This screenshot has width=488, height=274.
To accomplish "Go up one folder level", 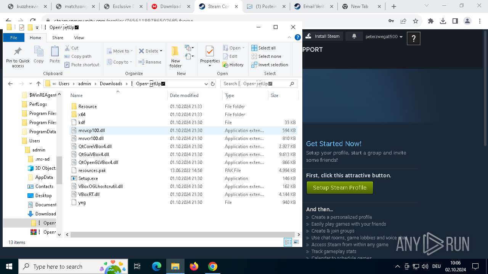I will (39, 84).
